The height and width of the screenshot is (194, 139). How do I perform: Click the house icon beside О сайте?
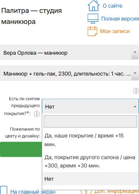click(x=93, y=6)
